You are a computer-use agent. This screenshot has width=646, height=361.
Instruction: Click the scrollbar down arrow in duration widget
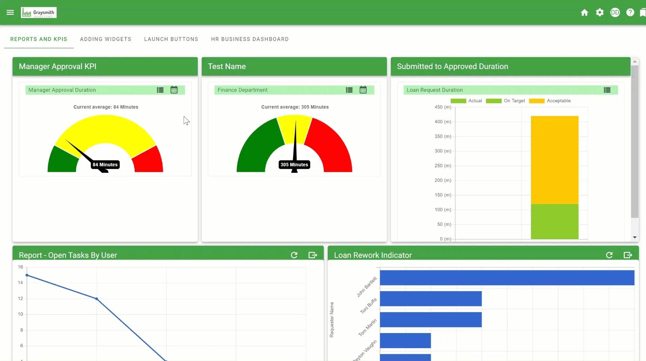(635, 237)
